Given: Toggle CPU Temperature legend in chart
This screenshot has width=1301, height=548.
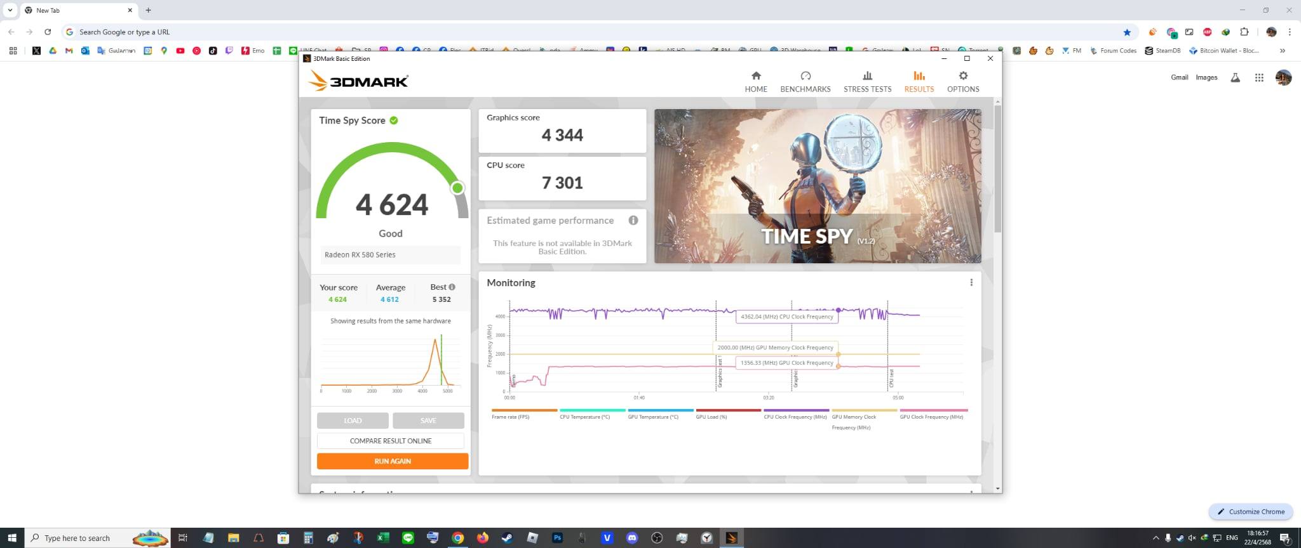Looking at the screenshot, I should pyautogui.click(x=592, y=414).
